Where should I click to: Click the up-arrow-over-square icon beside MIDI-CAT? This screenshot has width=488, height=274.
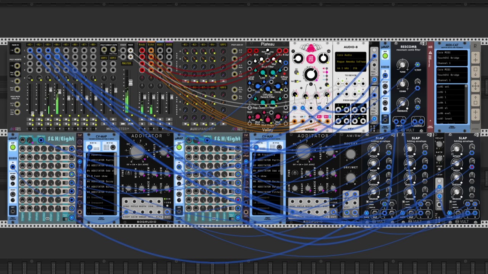click(x=475, y=100)
